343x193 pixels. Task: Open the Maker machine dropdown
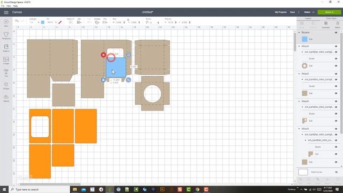click(309, 12)
